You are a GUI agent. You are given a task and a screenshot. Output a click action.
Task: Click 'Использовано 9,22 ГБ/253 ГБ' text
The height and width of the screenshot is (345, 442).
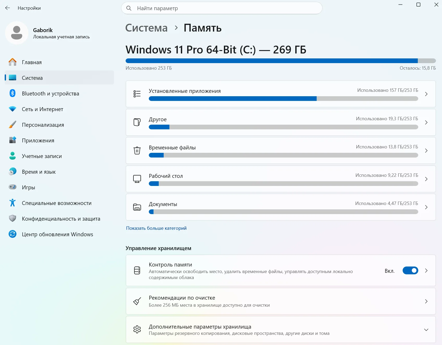click(387, 175)
